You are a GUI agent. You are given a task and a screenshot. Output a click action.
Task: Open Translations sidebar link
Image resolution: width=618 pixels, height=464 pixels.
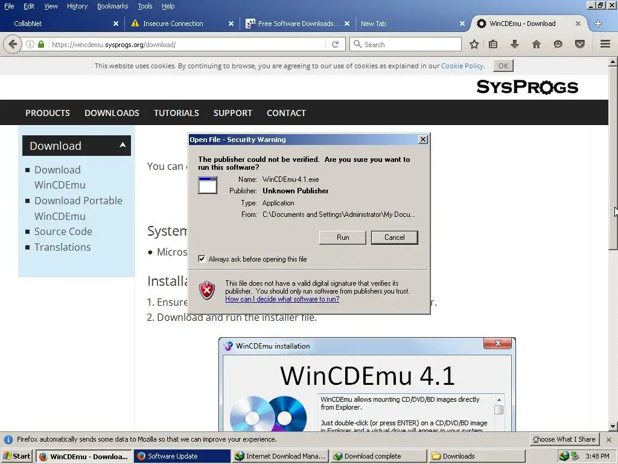click(63, 247)
